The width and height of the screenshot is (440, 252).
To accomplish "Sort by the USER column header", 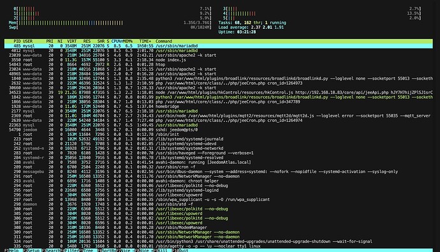I will point(27,41).
